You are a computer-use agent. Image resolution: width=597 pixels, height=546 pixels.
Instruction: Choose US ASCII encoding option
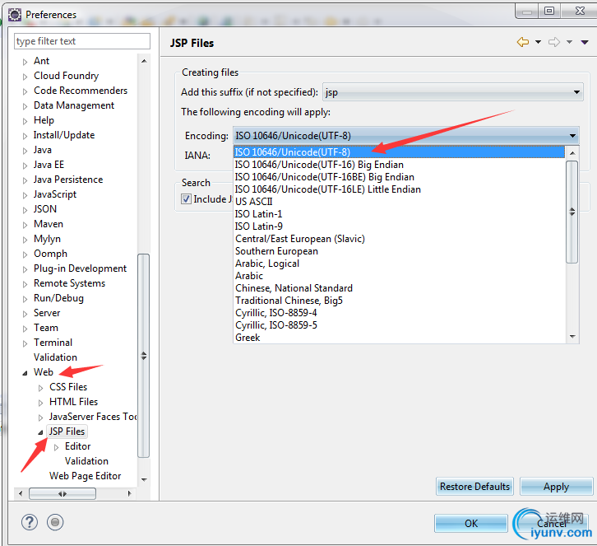[x=399, y=202]
